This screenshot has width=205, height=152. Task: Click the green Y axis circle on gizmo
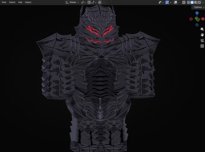[x=198, y=20]
